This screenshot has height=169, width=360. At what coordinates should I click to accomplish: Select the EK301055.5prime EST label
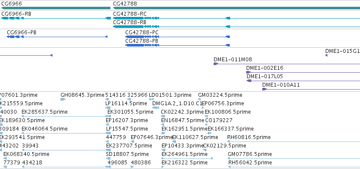[130, 112]
